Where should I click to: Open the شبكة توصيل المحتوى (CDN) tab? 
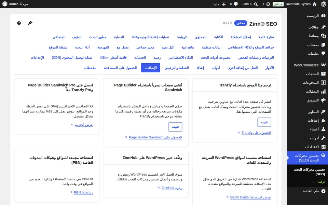[x=72, y=57]
